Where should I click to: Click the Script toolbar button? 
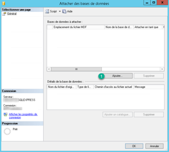[51, 11]
